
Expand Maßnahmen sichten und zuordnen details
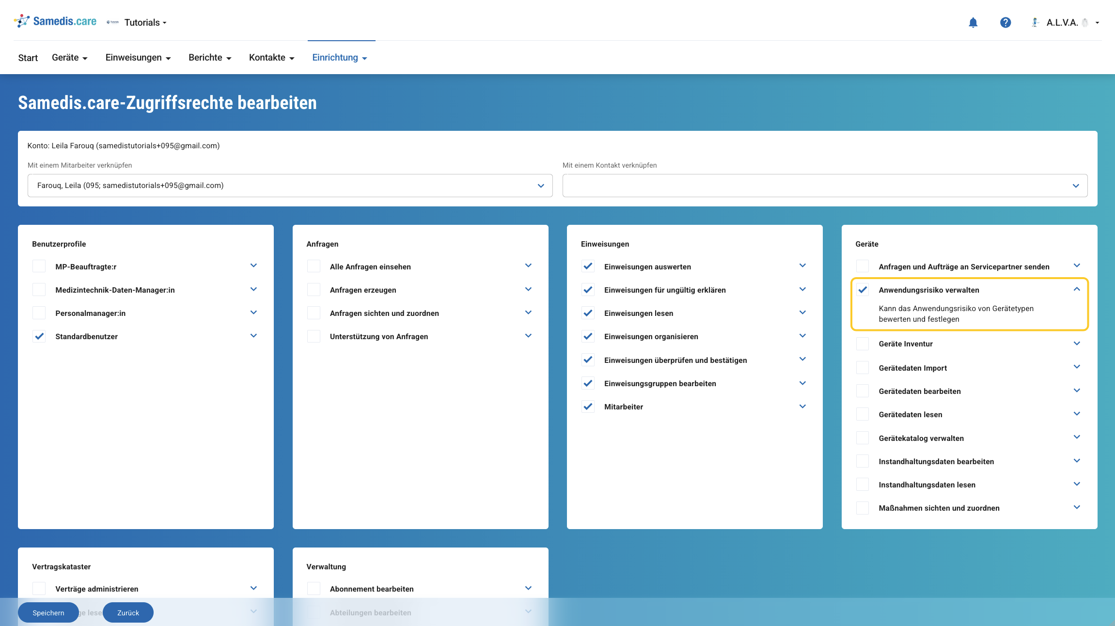pyautogui.click(x=1077, y=507)
